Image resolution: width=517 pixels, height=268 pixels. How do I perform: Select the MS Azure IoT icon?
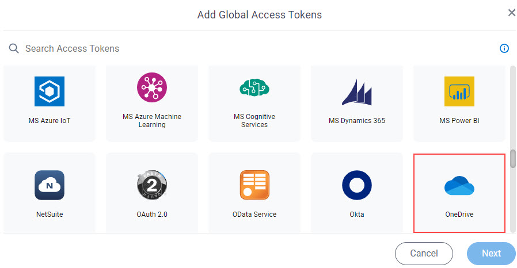50,91
